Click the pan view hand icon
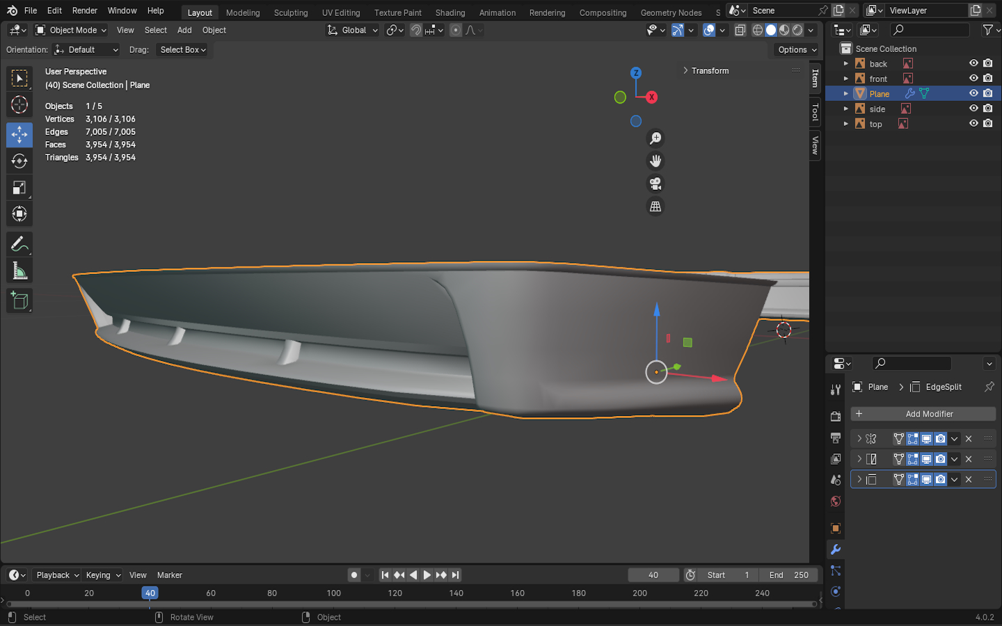The image size is (1002, 626). click(655, 161)
